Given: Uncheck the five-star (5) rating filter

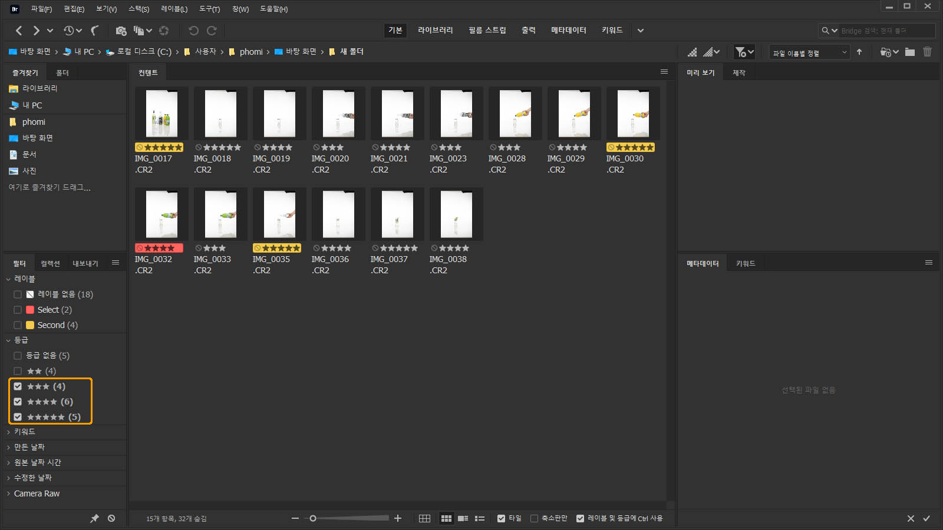Looking at the screenshot, I should tap(18, 417).
